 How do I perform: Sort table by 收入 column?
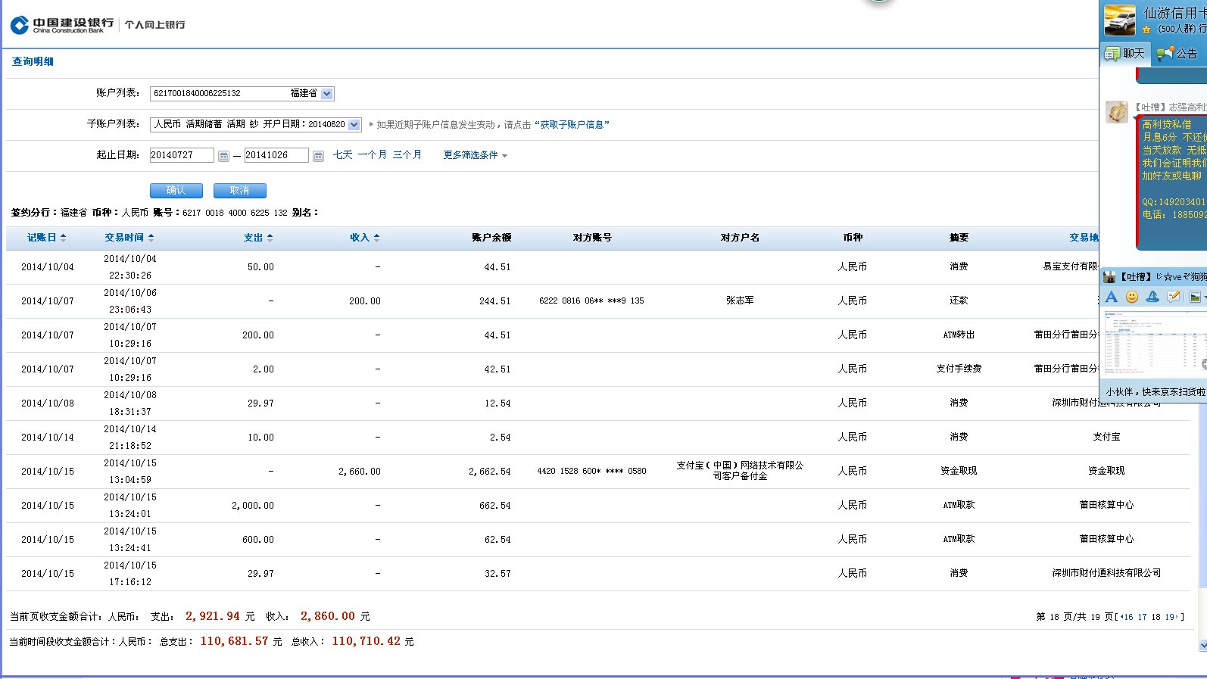pos(365,238)
